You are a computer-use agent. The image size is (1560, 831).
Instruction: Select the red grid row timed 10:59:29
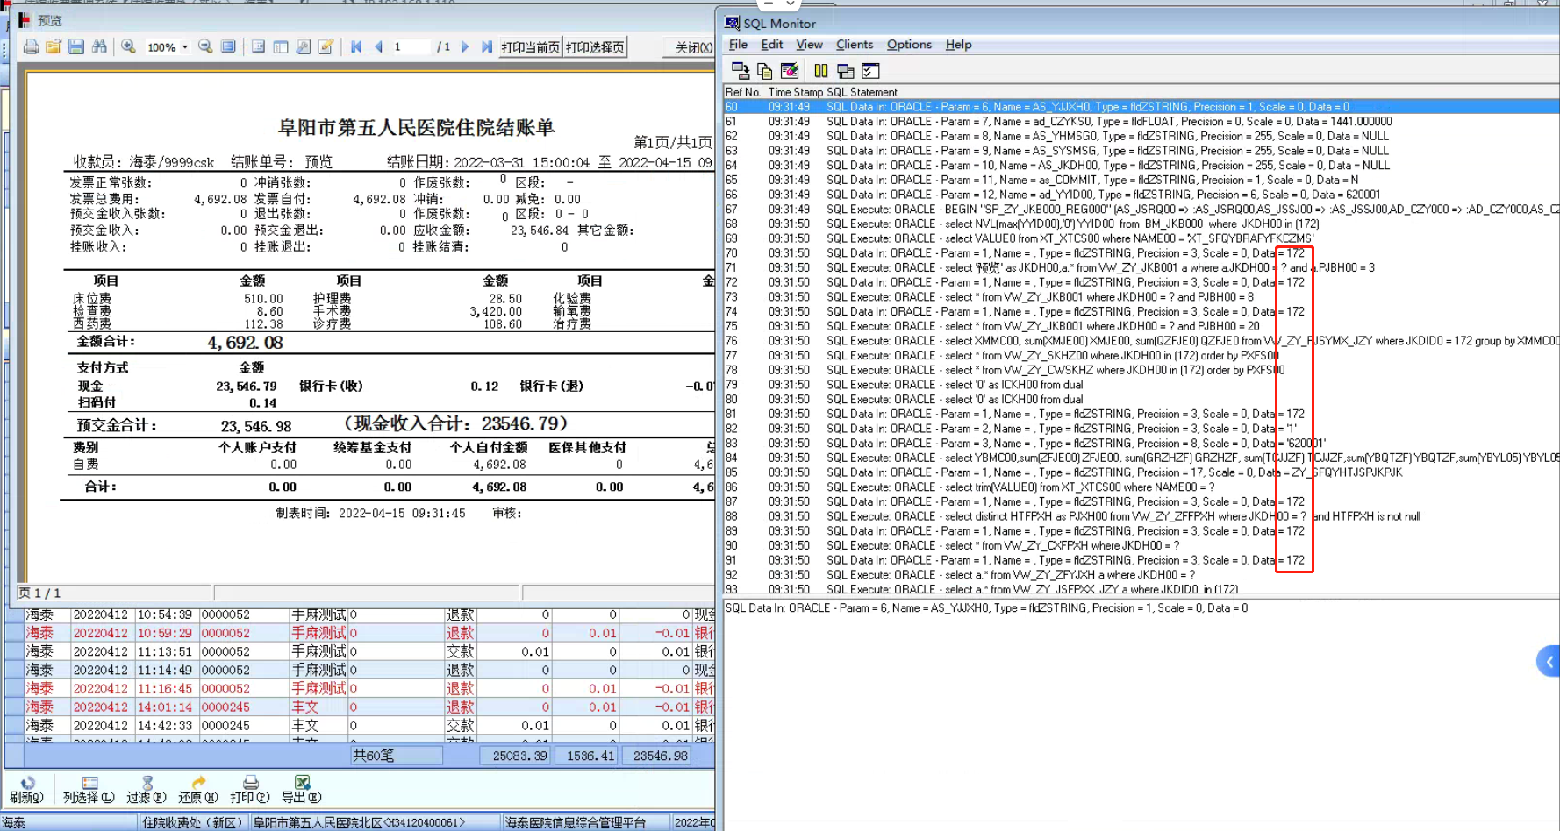(x=360, y=633)
